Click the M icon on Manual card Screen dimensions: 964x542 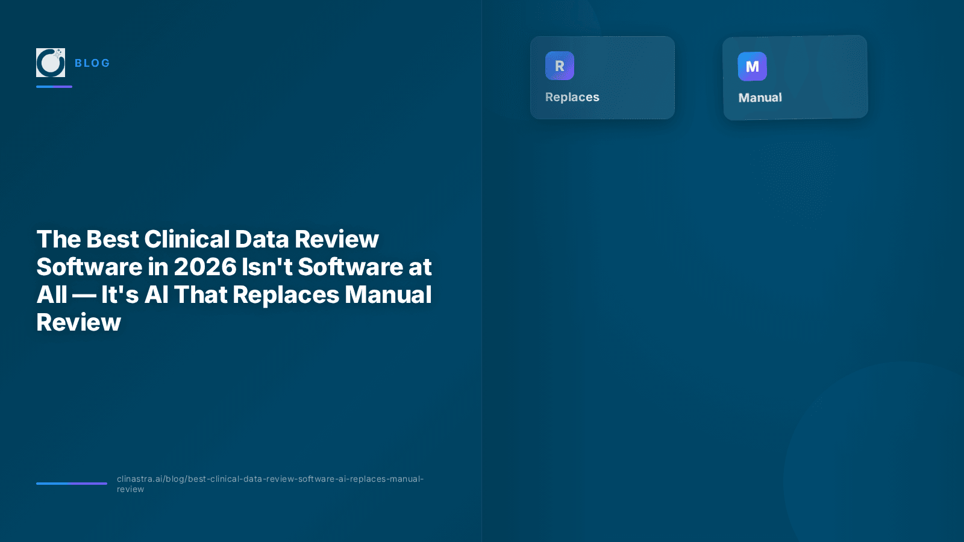753,66
